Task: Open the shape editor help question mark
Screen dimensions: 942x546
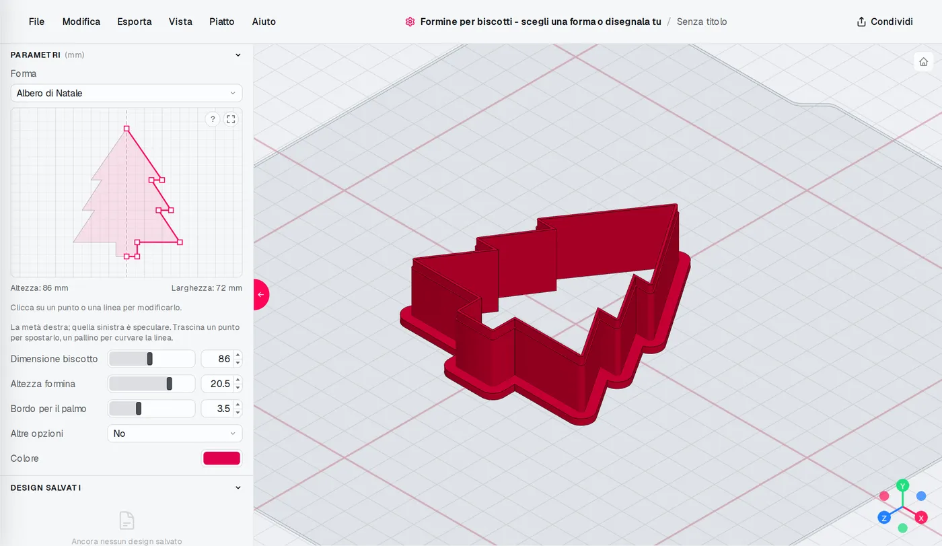Action: [213, 119]
